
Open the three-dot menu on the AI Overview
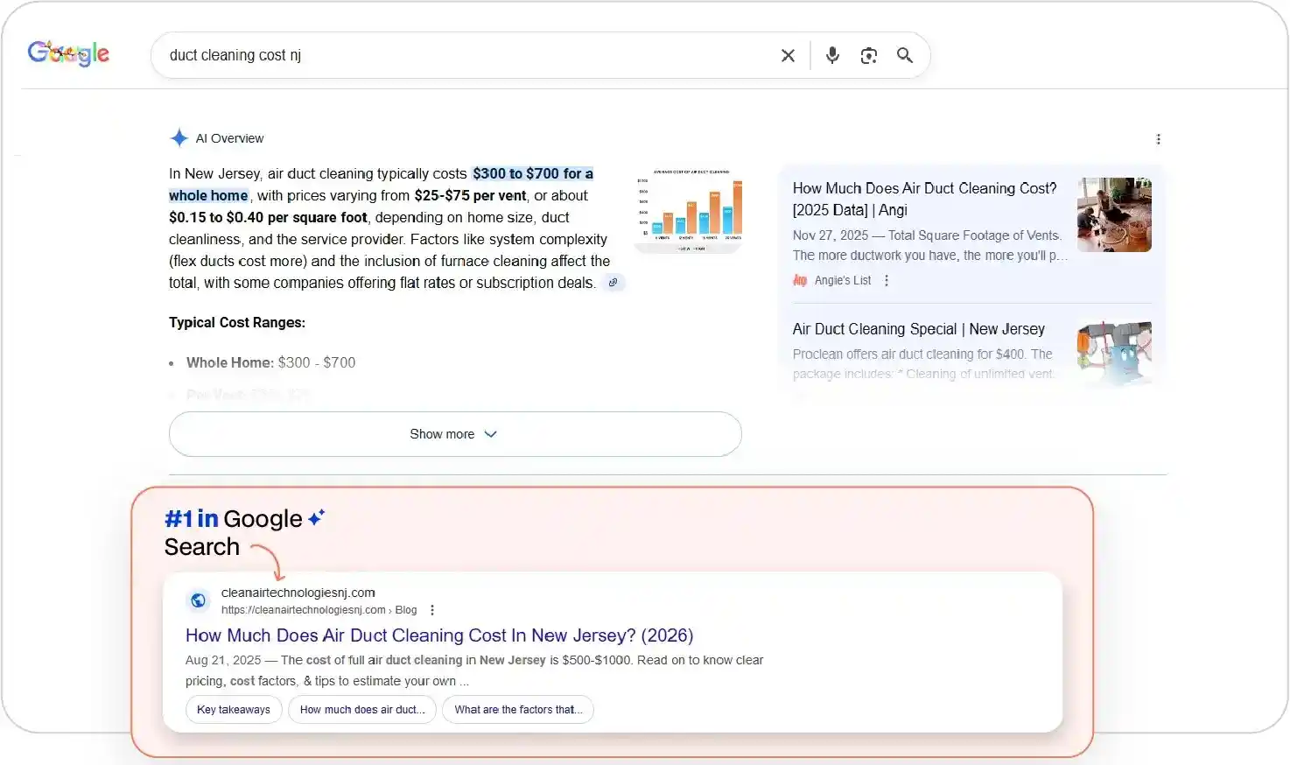pyautogui.click(x=1158, y=138)
